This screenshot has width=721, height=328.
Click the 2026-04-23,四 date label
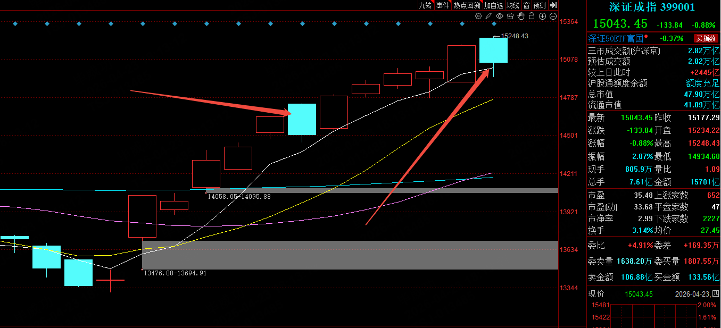point(697,294)
